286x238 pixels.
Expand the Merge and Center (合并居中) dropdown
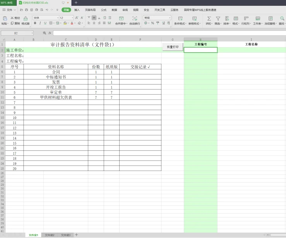127,24
